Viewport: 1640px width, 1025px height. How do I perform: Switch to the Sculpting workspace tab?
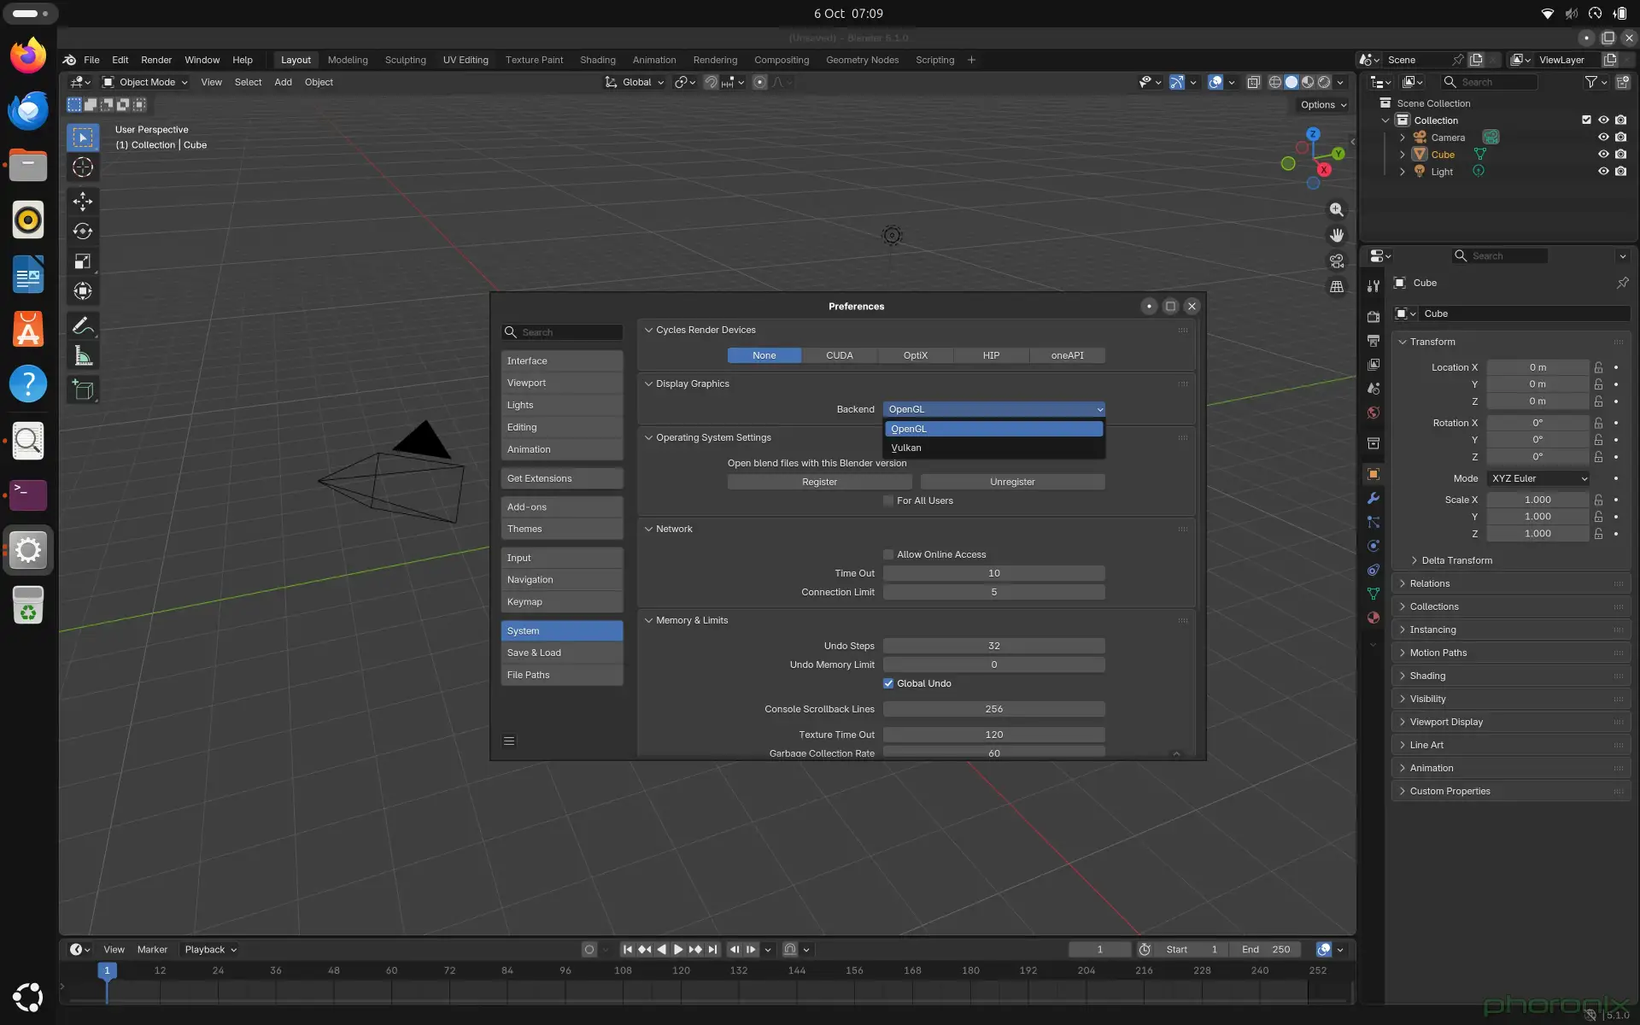coord(405,60)
